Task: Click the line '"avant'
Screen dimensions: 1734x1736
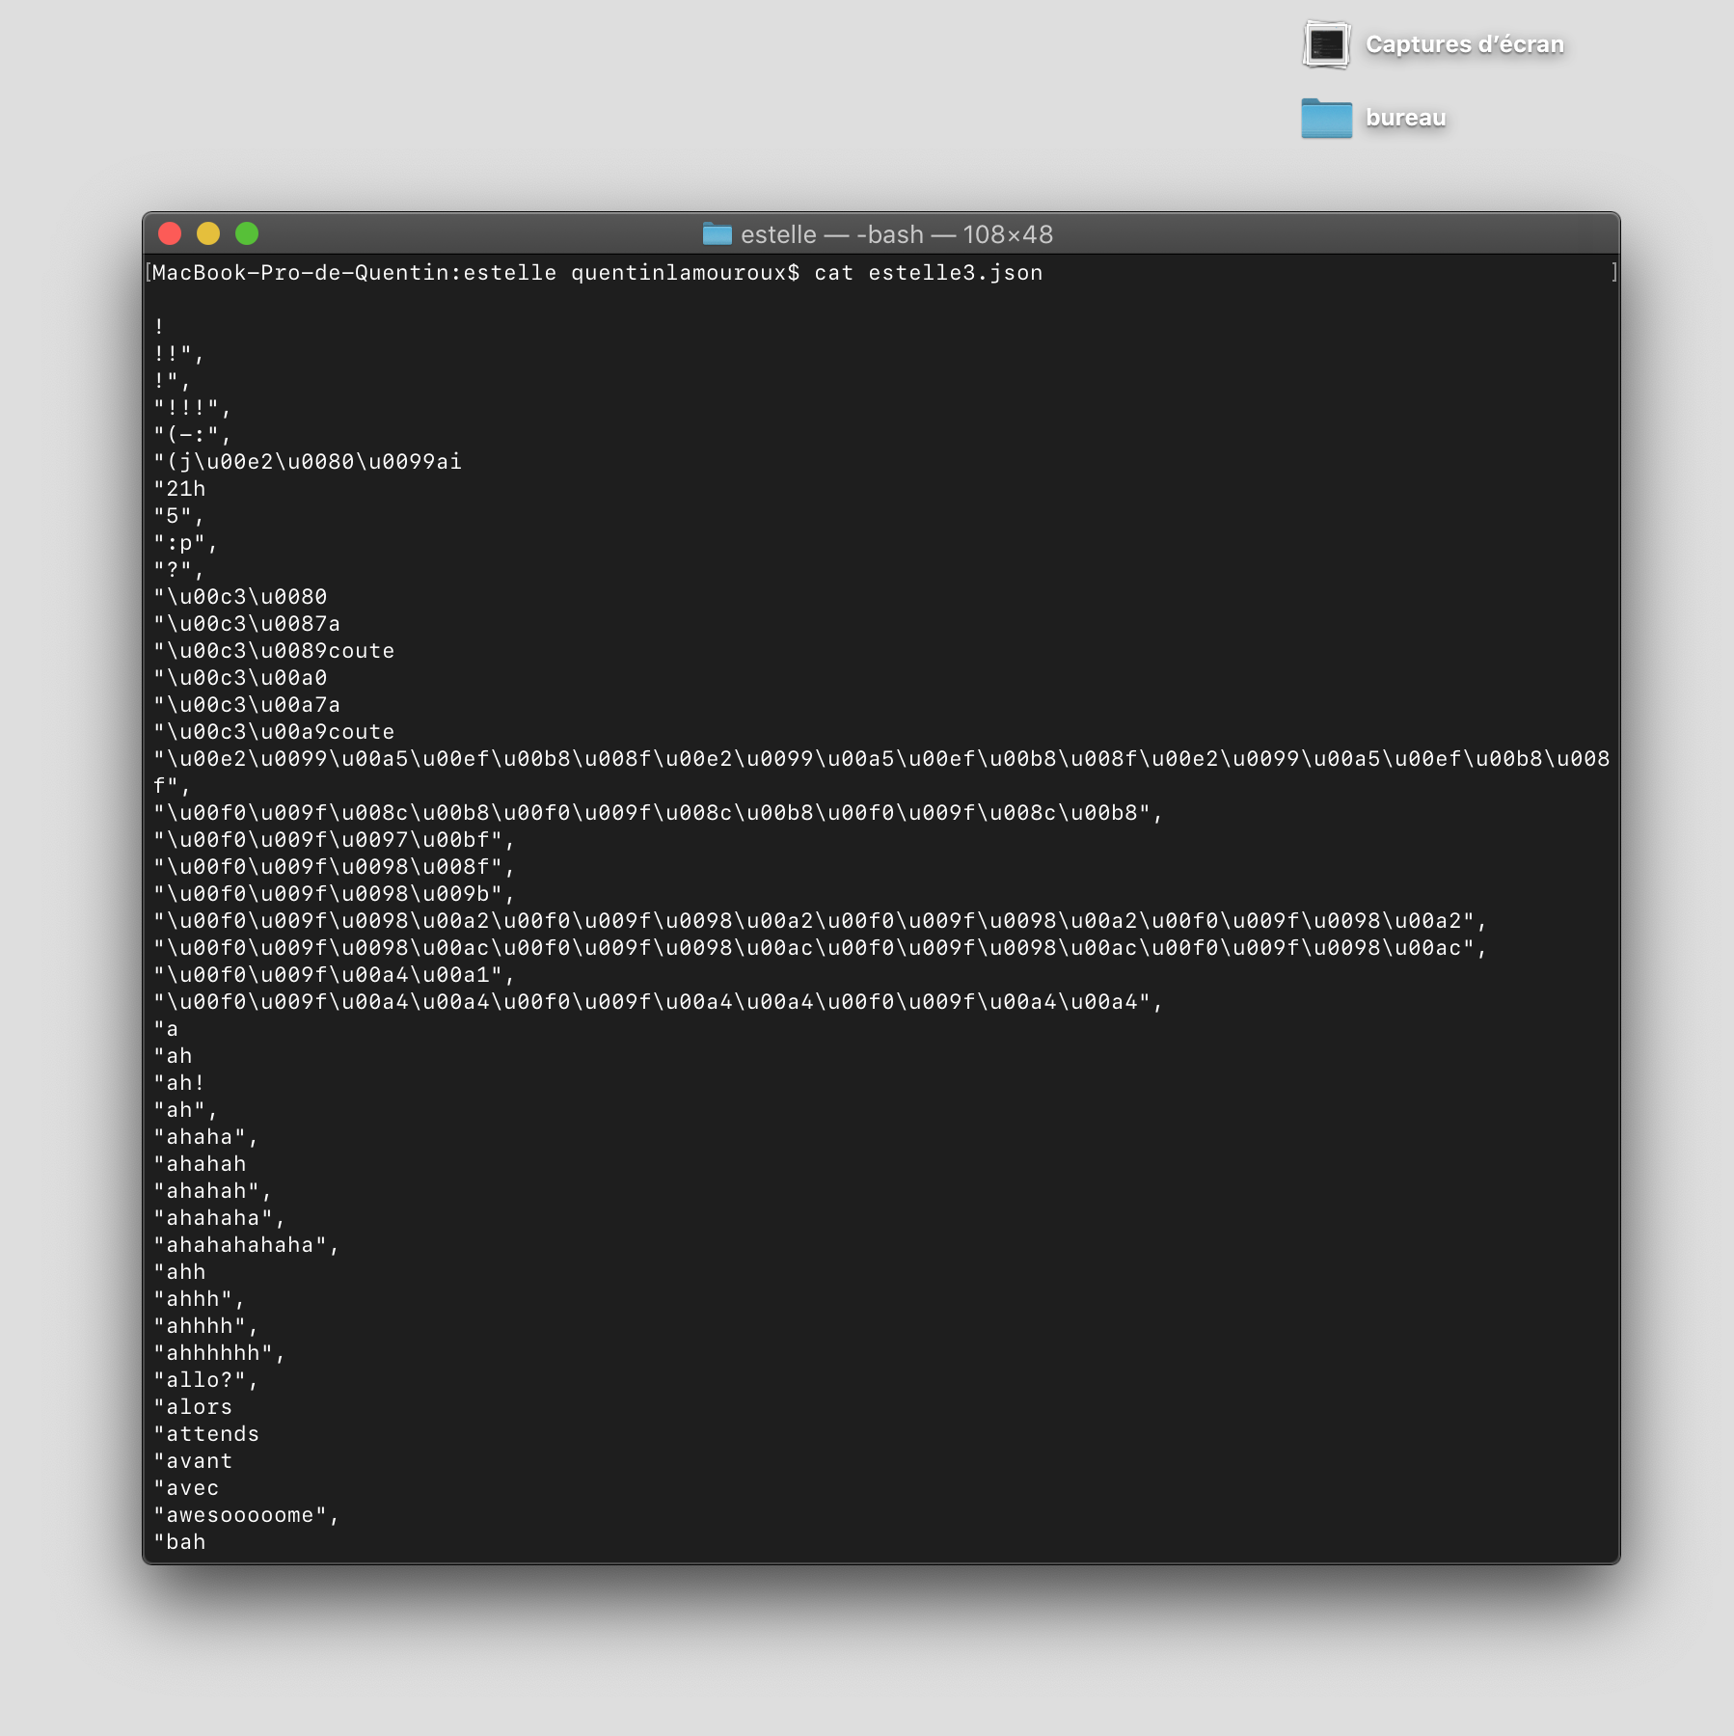Action: (x=193, y=1461)
